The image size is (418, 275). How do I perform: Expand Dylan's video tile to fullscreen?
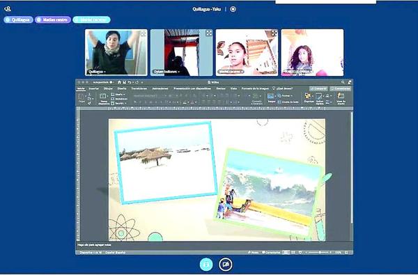[209, 33]
